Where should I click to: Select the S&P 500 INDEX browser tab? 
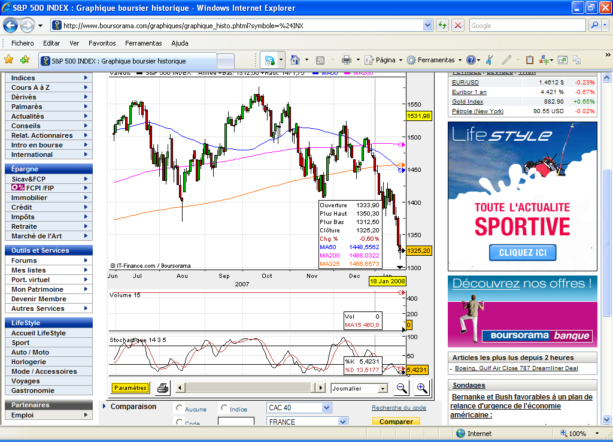[128, 61]
